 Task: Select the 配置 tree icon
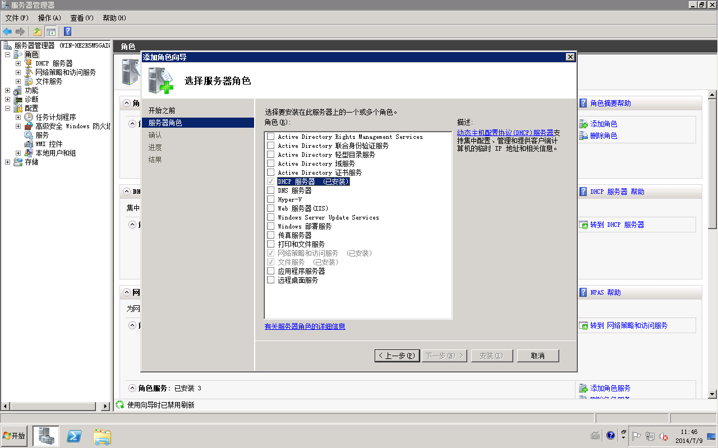tap(19, 108)
